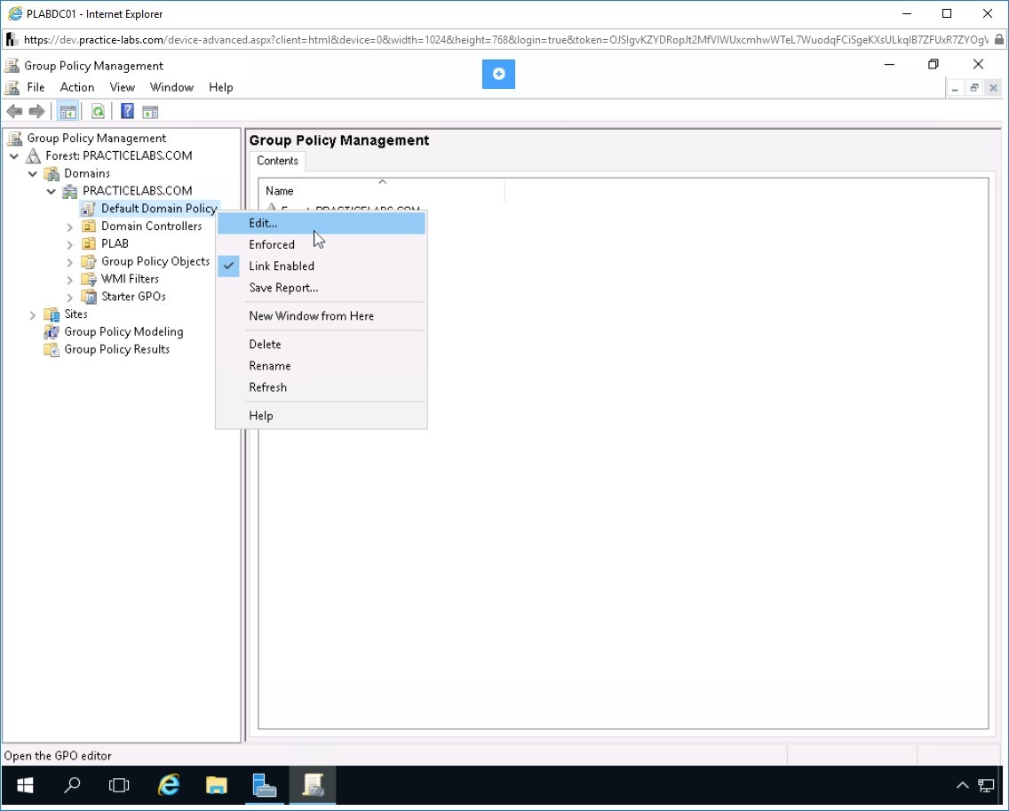Click Help in the context menu

coord(322,416)
